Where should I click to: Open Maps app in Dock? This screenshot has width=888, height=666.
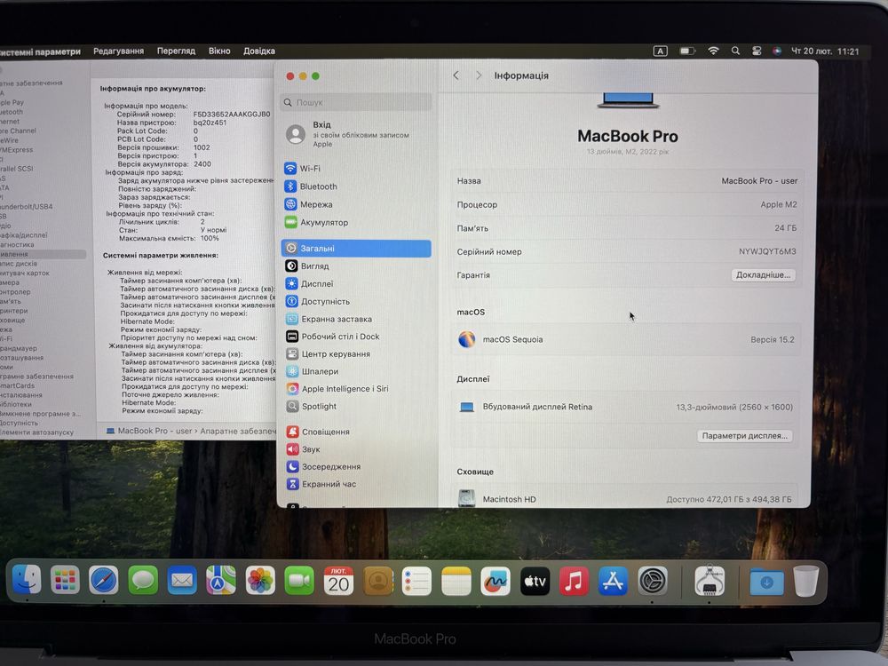[221, 580]
